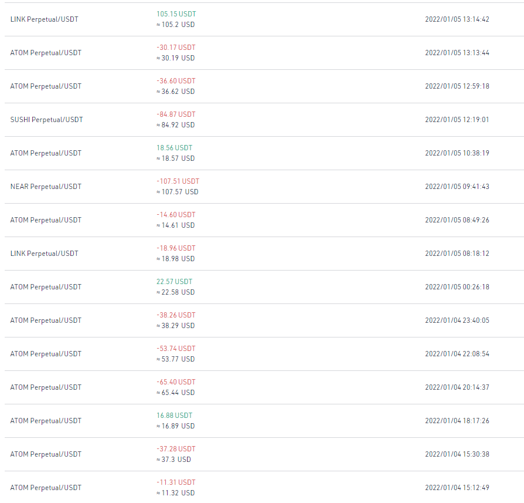Select the 18.56 USDT ATOM profit
Viewport: 524px width, 503px height.
[175, 148]
